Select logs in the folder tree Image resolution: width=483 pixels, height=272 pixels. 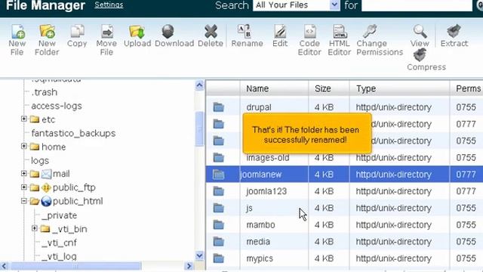(40, 161)
